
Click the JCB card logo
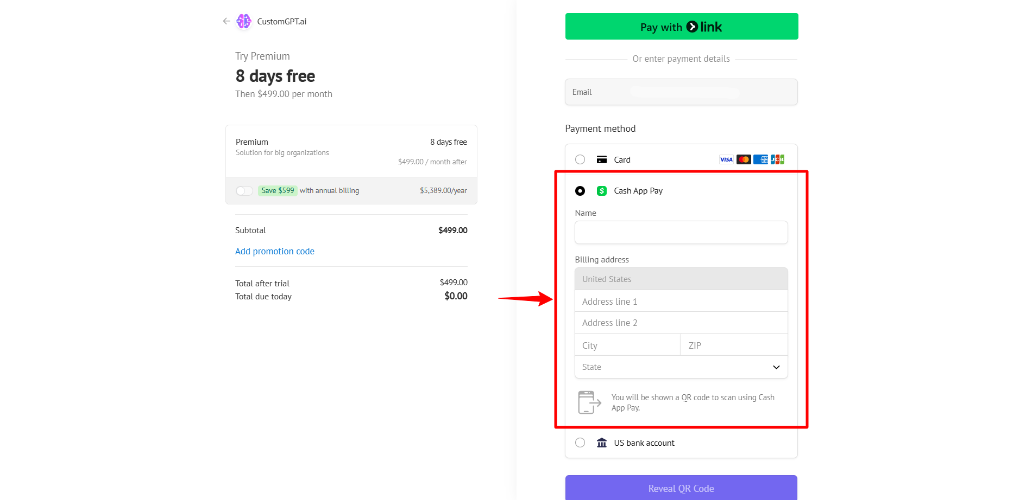point(777,159)
